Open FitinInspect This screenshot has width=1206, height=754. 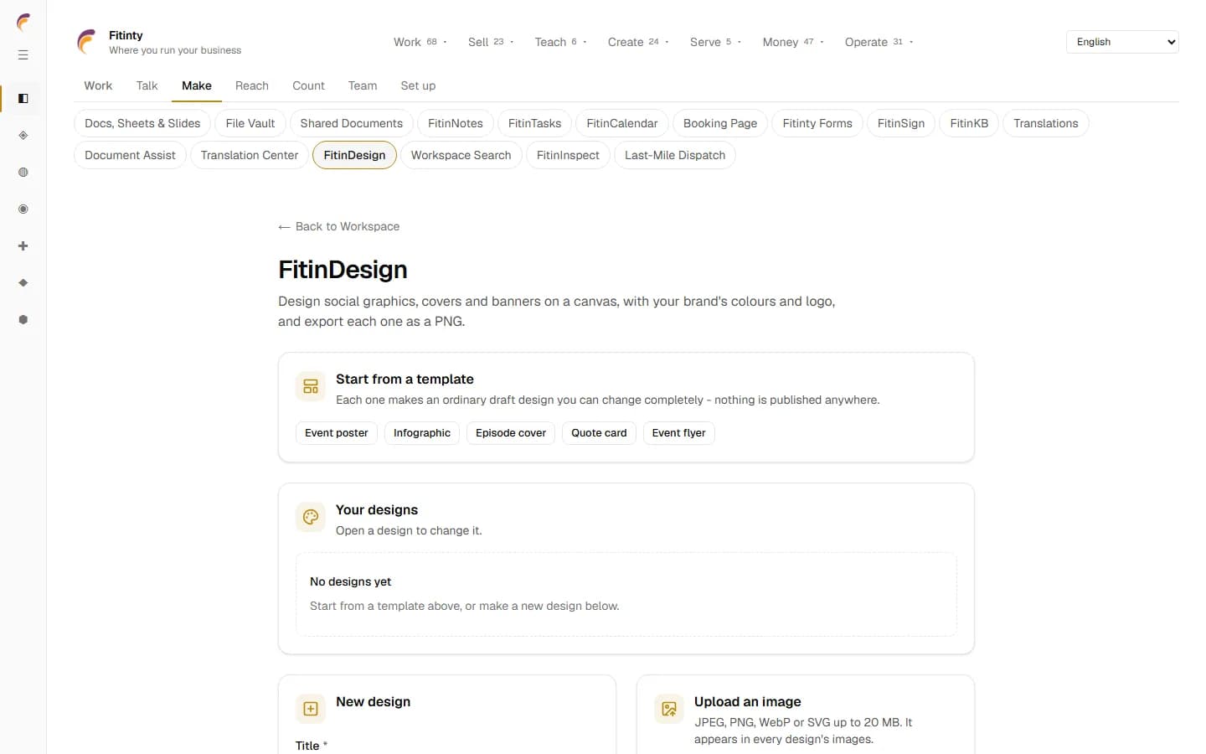[568, 155]
